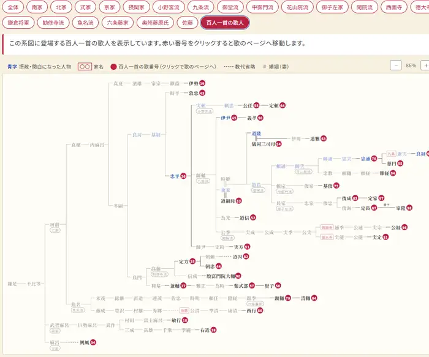Open poem badge 90 beside 殷富門院大輔
429x357 pixels.
[238, 276]
